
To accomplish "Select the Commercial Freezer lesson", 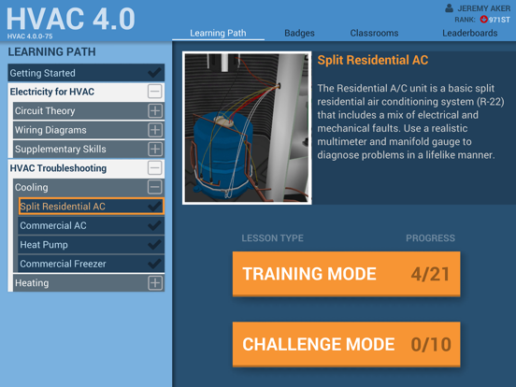I will point(92,264).
